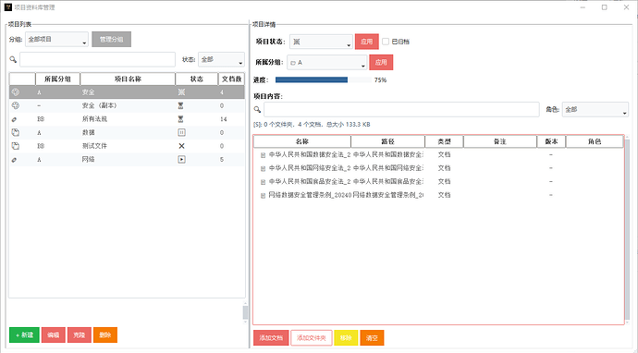The height and width of the screenshot is (353, 638).
Task: Click the hourglass status icon of 安全（副本）
Action: coord(180,105)
